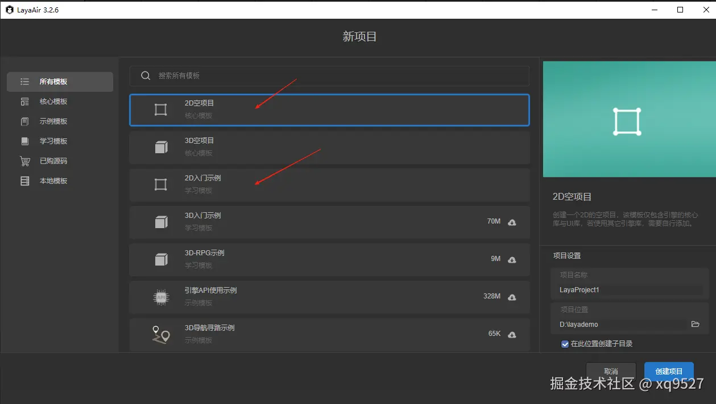Select the 所有模板 category
This screenshot has width=716, height=404.
(60, 82)
